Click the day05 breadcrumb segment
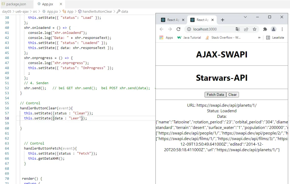This screenshot has height=184, width=290. 7,11
